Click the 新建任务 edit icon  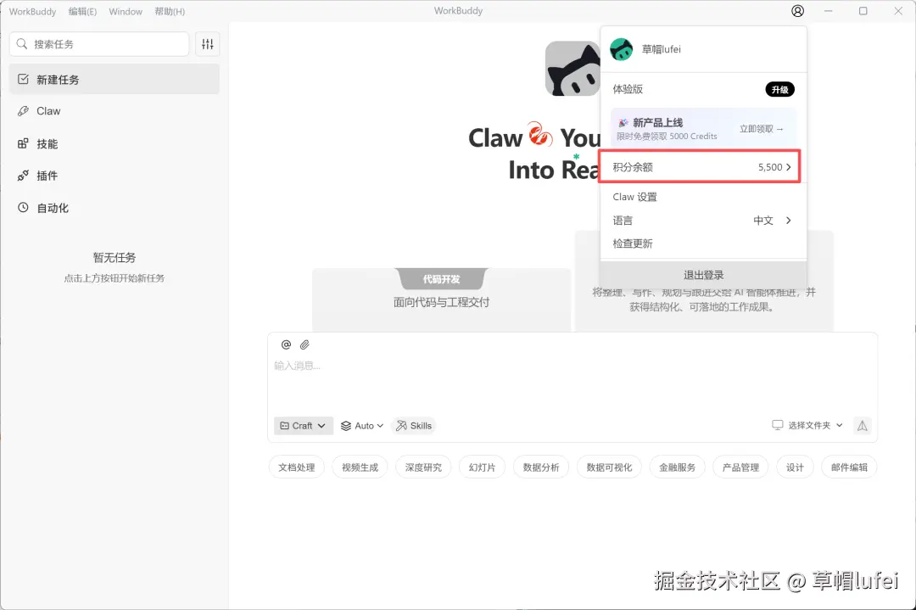24,79
